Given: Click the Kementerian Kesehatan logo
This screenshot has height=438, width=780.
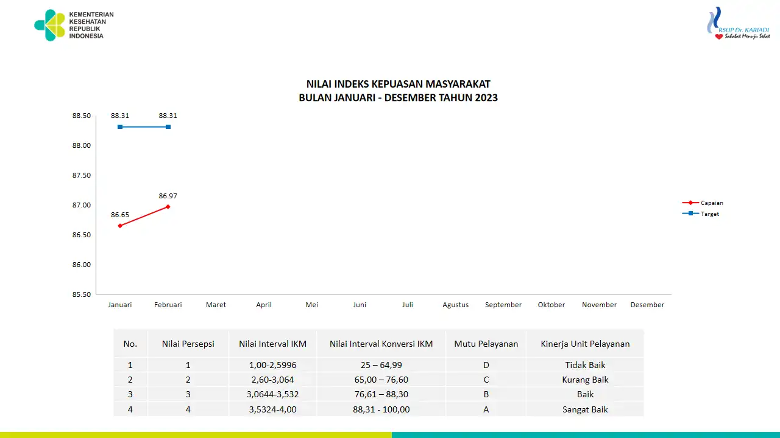Looking at the screenshot, I should pos(74,25).
